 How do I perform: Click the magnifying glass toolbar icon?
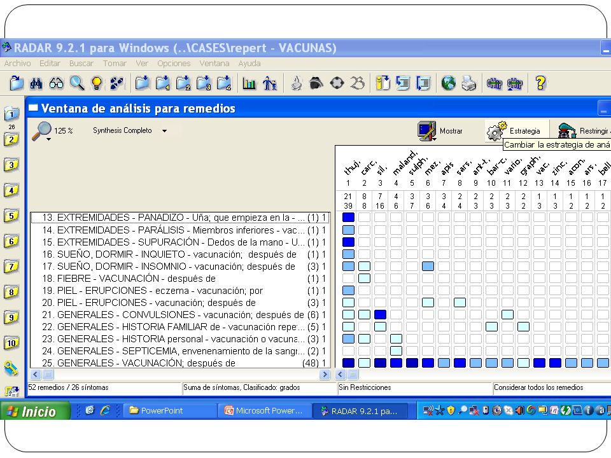tap(77, 83)
